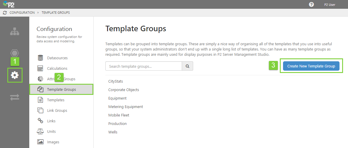The width and height of the screenshot is (348, 148).
Task: Click the refresh icon beside CONFIGURATION breadcrumb
Action: pos(5,13)
